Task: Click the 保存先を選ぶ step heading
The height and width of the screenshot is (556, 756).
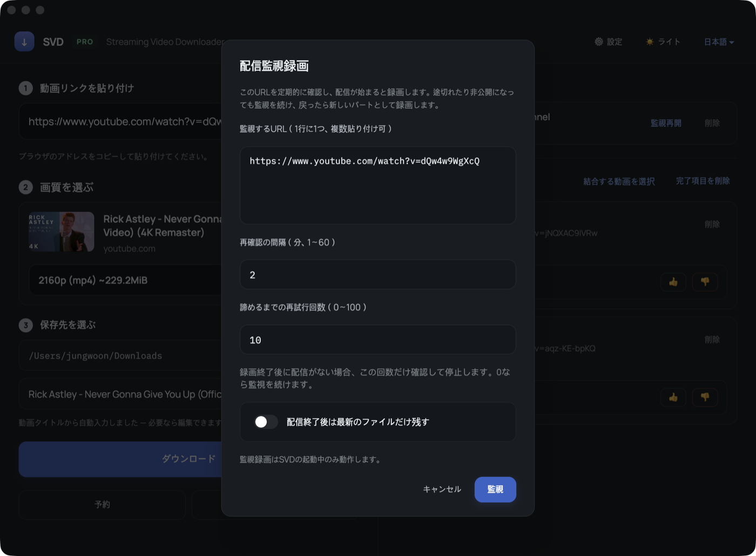Action: coord(67,325)
